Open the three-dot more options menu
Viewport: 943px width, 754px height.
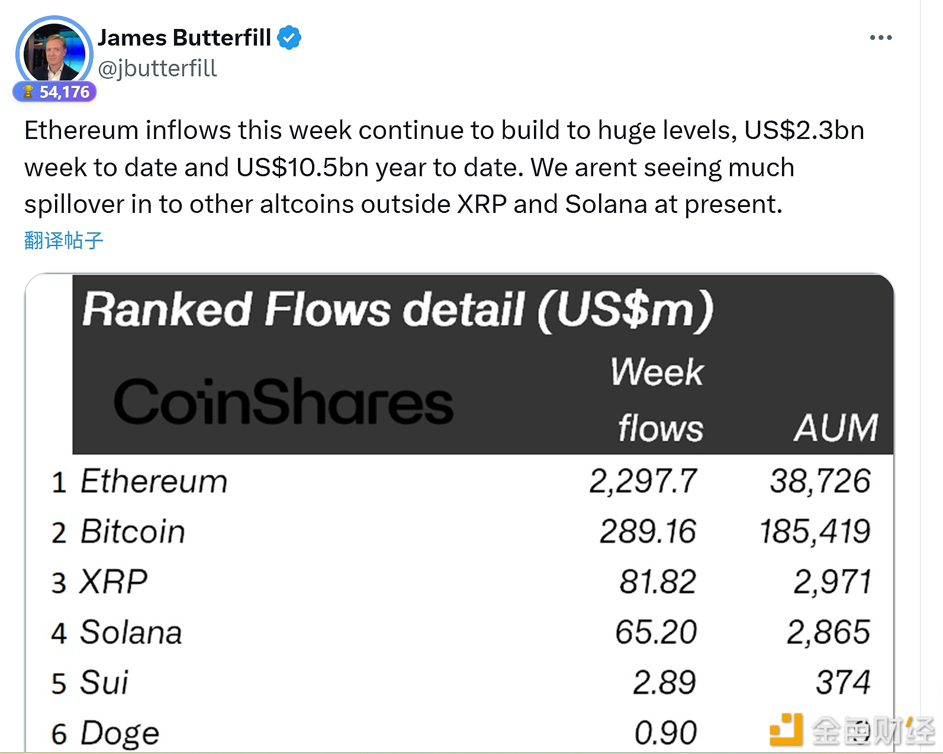pyautogui.click(x=880, y=38)
